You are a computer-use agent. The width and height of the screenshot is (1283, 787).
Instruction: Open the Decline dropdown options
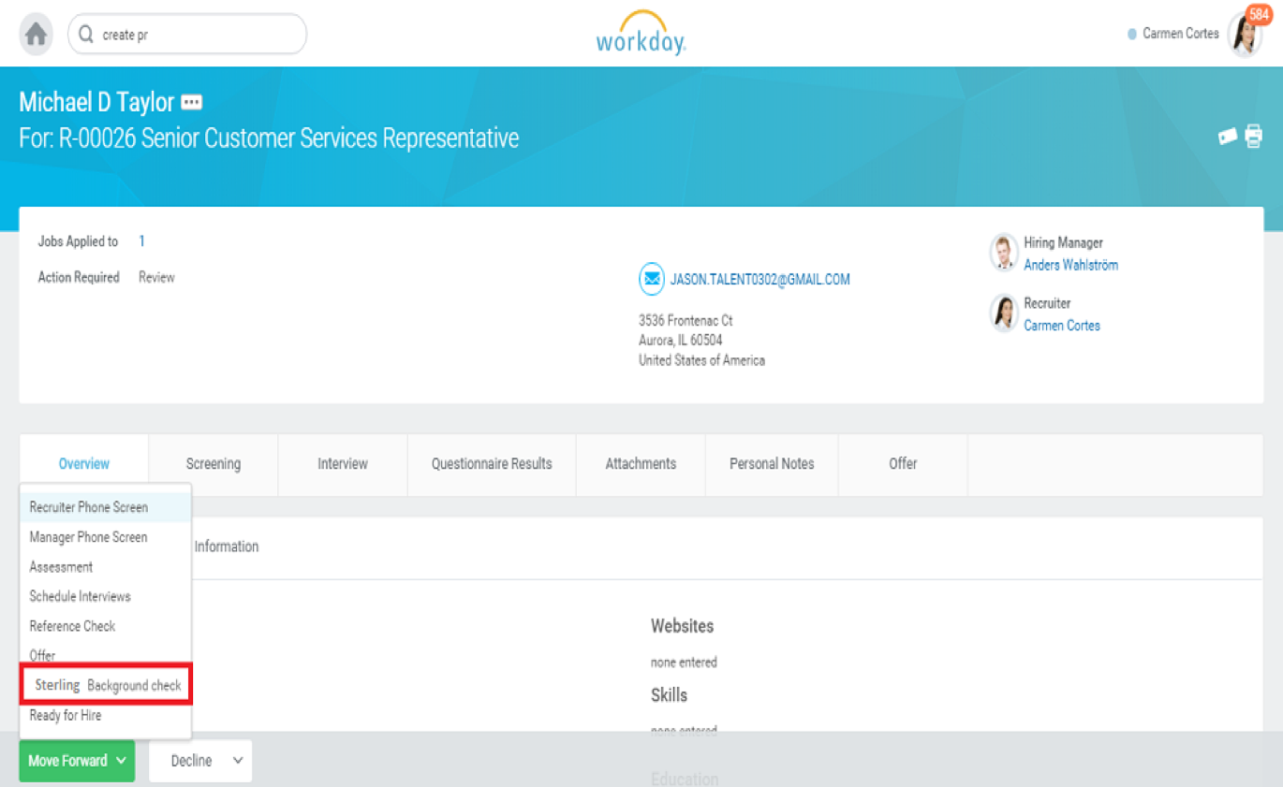point(236,761)
